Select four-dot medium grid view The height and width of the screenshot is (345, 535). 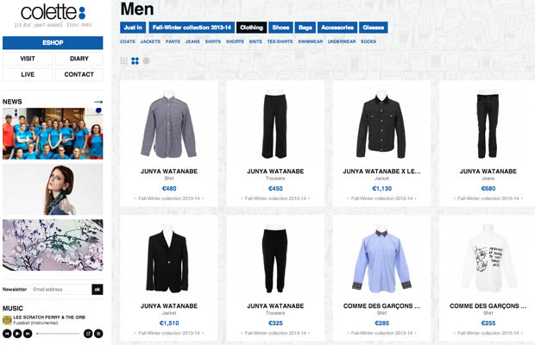coord(135,61)
